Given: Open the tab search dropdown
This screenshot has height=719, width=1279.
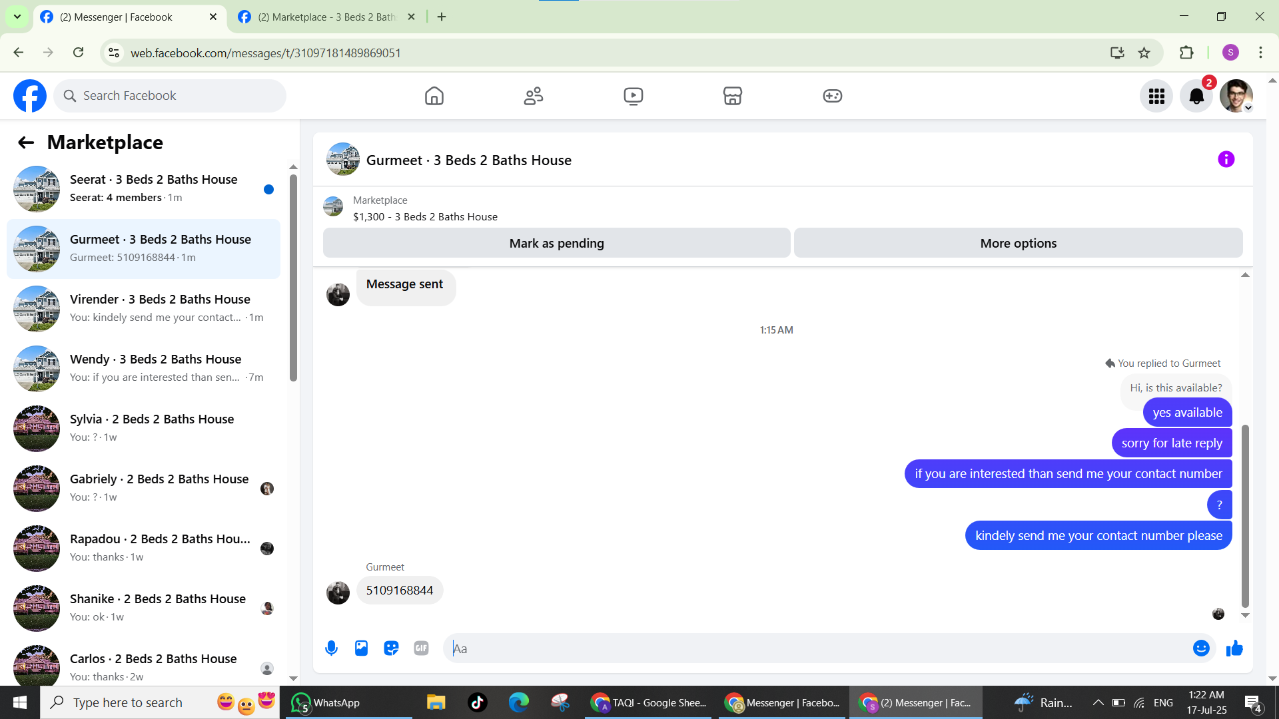Looking at the screenshot, I should point(17,17).
